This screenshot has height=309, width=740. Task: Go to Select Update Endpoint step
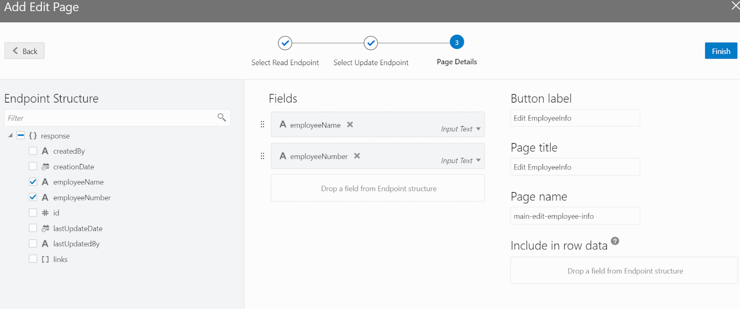(370, 43)
